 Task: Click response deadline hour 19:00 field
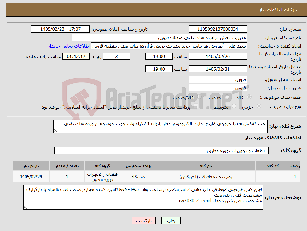tap(159, 57)
